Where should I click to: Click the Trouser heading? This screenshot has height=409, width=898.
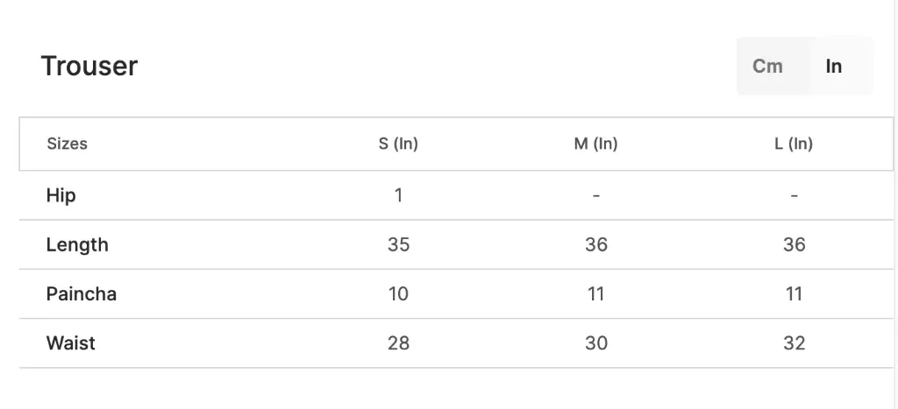pos(89,66)
